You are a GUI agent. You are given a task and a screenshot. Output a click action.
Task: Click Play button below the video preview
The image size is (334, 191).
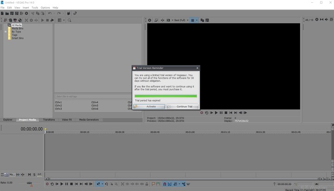(216, 112)
